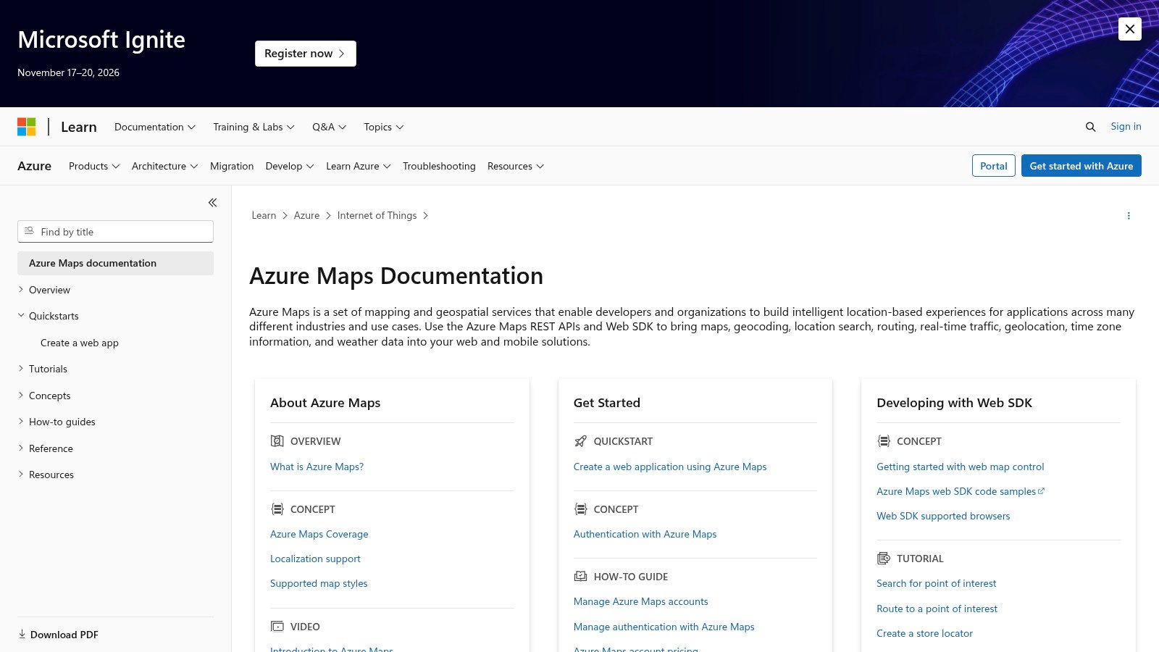Viewport: 1159px width, 652px height.
Task: Click the Overview book icon under About Azure Maps
Action: pyautogui.click(x=277, y=441)
